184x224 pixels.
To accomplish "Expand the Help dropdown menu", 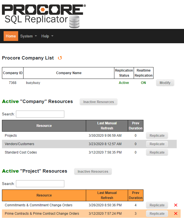I will [x=47, y=36].
